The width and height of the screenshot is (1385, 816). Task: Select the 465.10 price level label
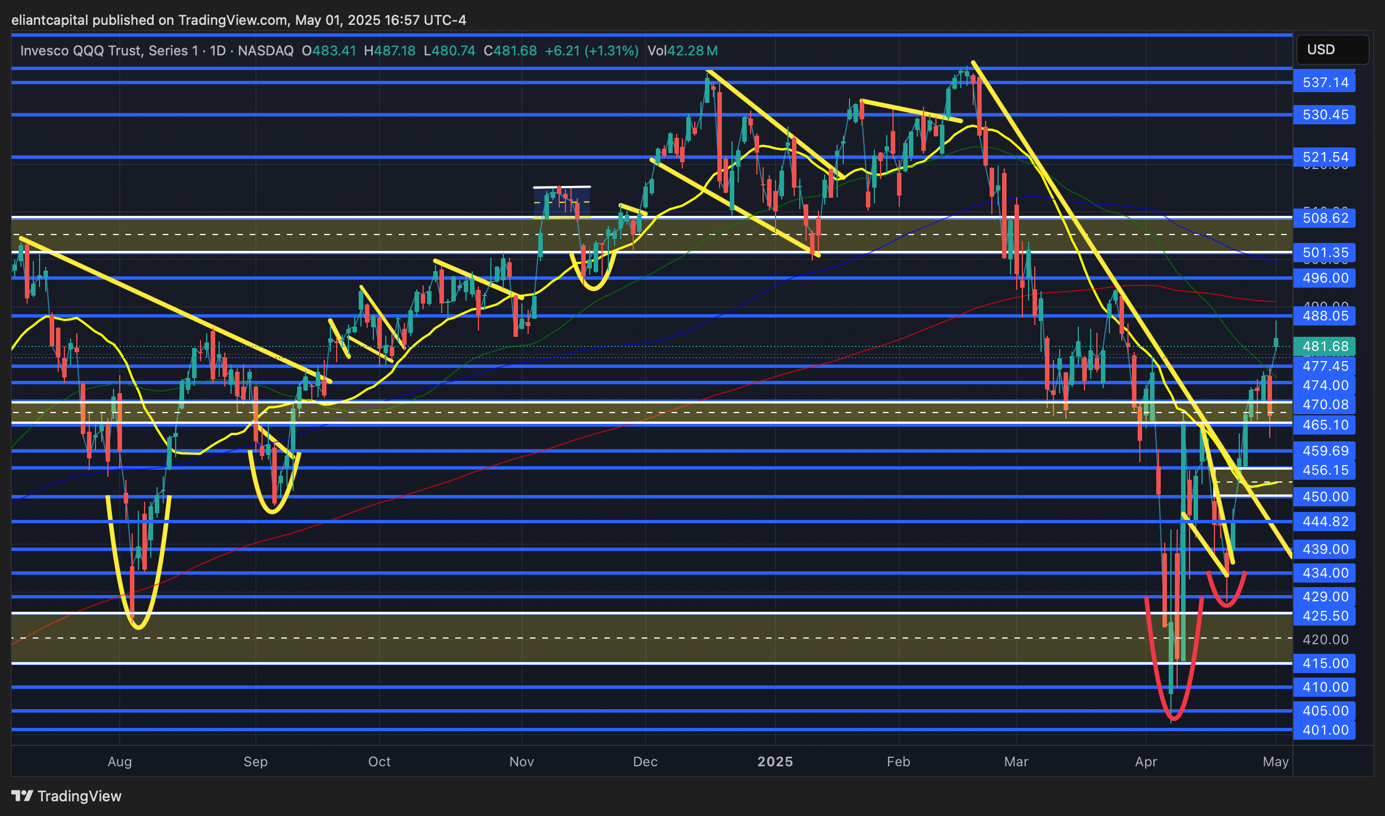(x=1325, y=425)
